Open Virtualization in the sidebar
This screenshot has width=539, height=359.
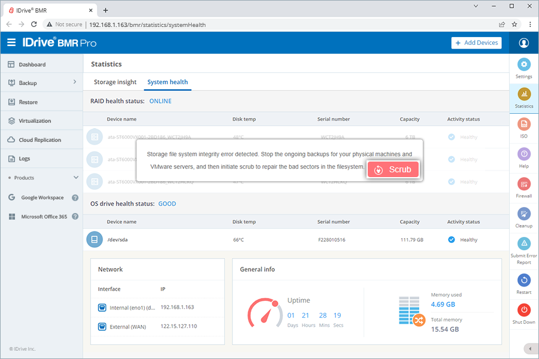(x=41, y=121)
